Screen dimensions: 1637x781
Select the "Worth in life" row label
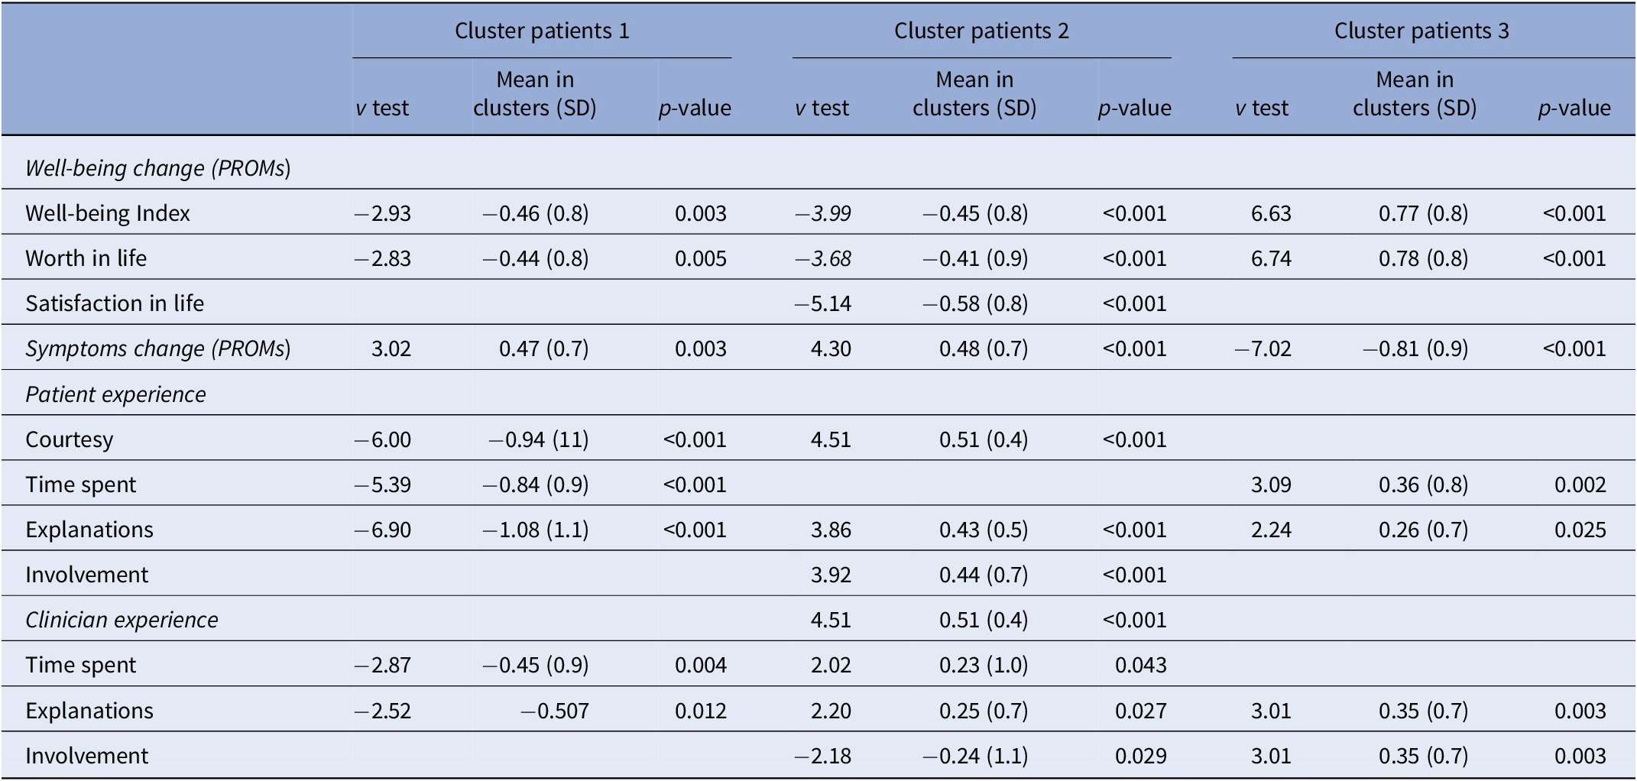pos(86,258)
